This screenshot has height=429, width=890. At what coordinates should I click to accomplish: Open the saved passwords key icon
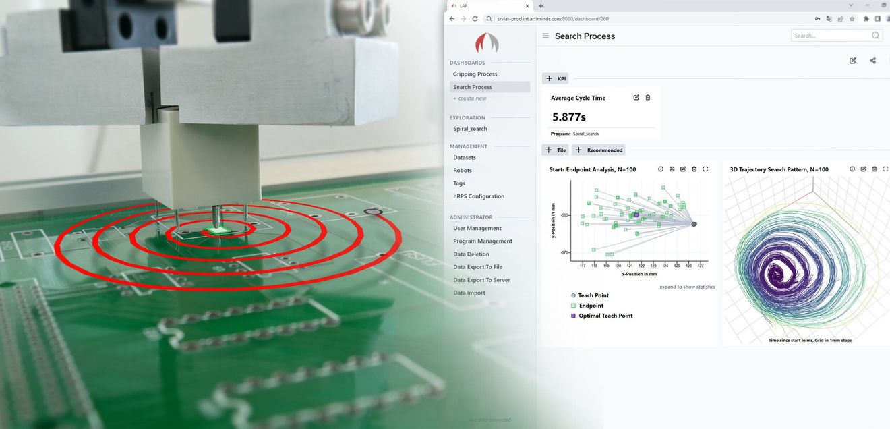pos(818,19)
